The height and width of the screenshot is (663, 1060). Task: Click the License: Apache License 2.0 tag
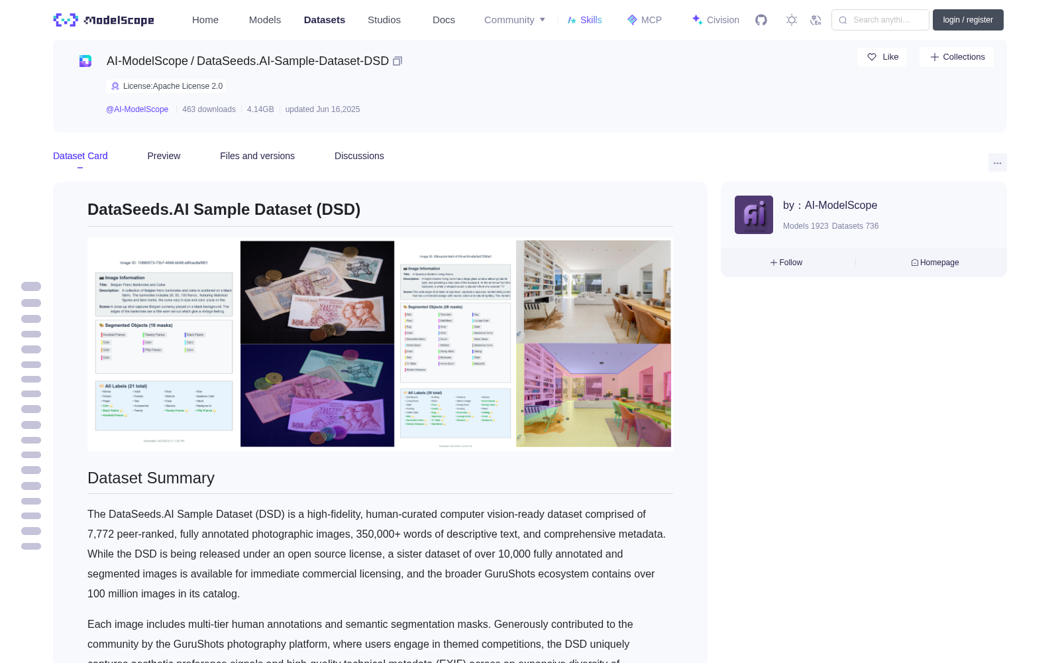coord(166,86)
